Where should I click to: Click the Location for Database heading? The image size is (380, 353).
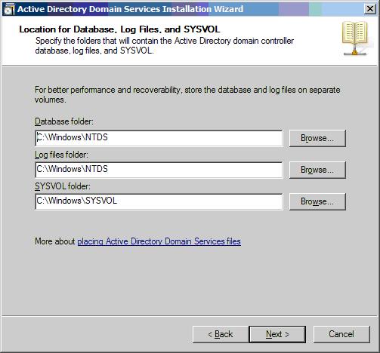click(x=119, y=29)
